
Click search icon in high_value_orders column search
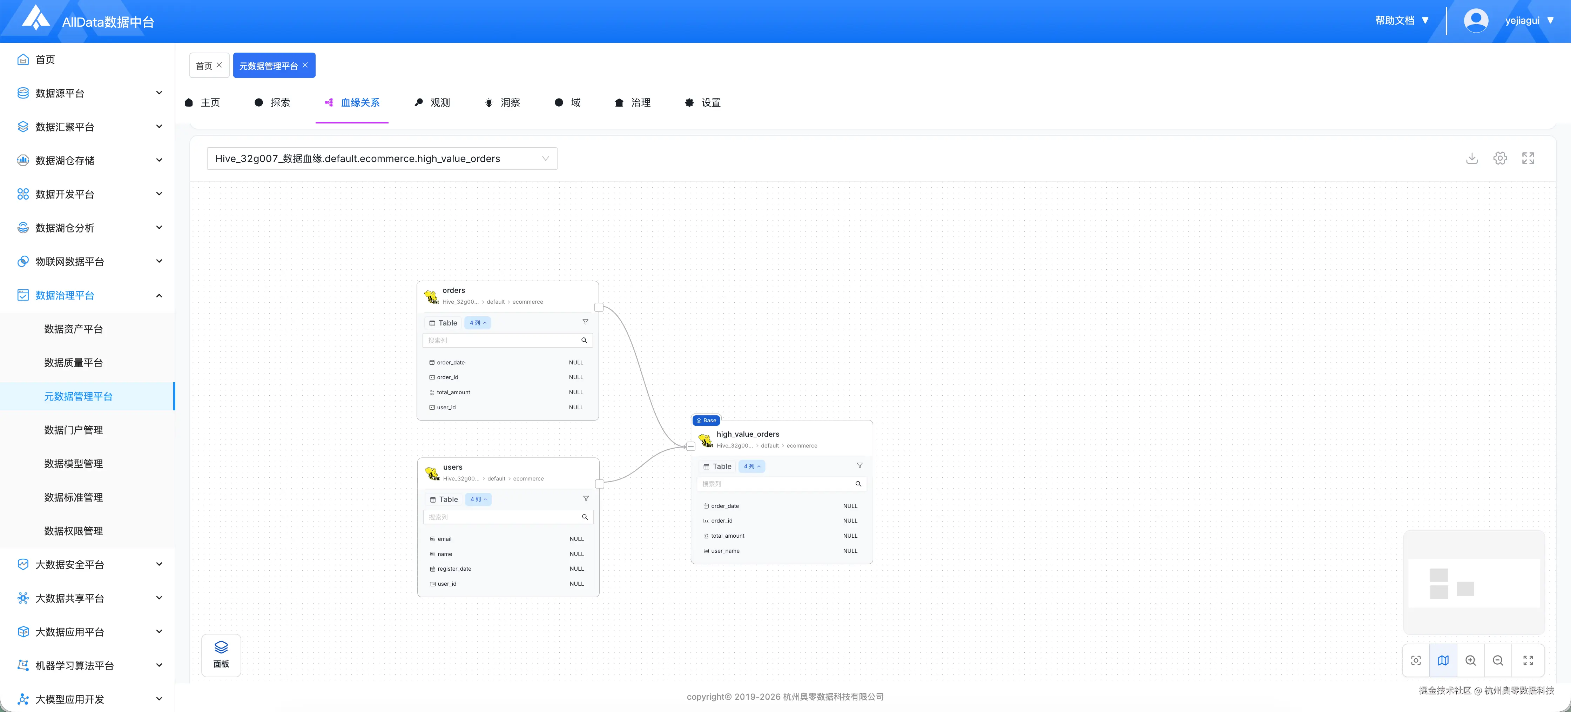point(858,484)
